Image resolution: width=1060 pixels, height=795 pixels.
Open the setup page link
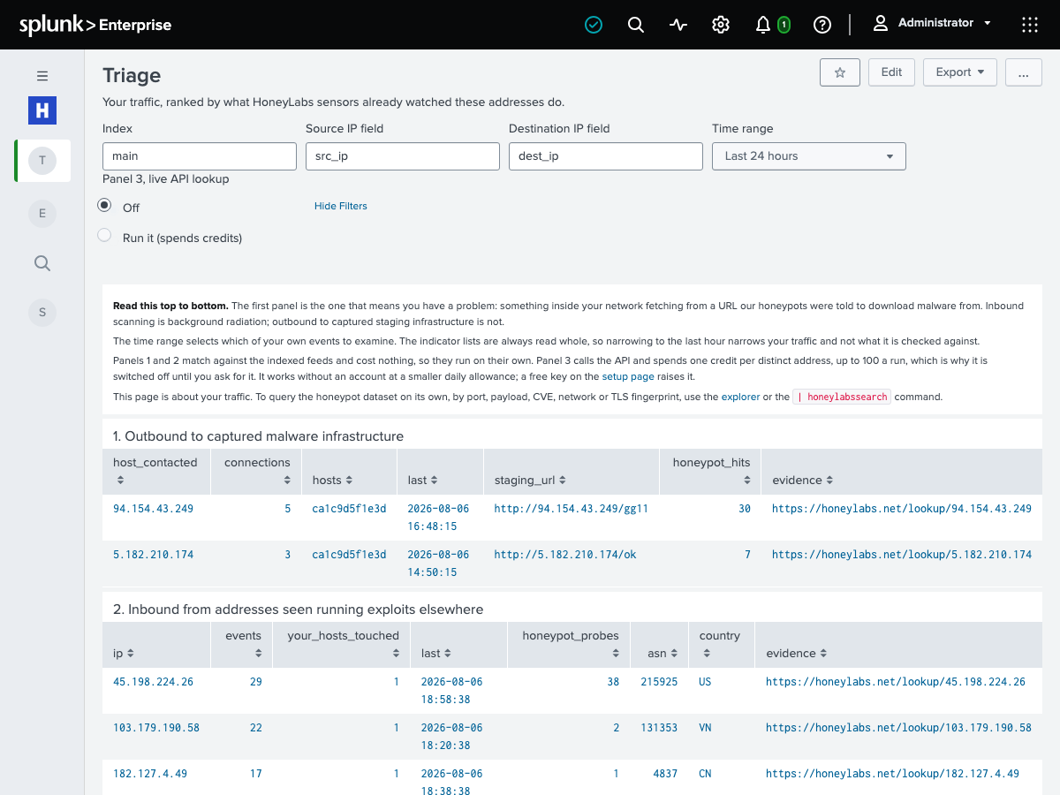628,376
